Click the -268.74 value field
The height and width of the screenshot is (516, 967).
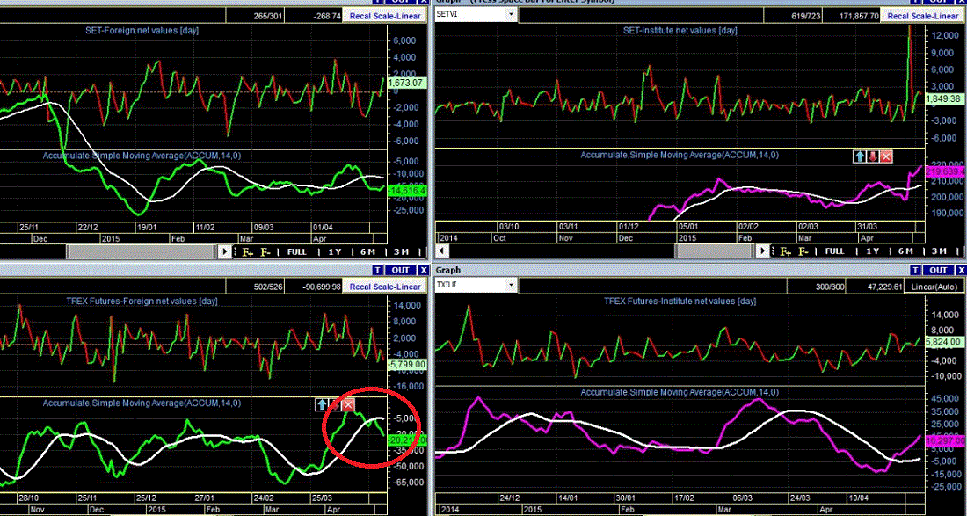click(315, 16)
